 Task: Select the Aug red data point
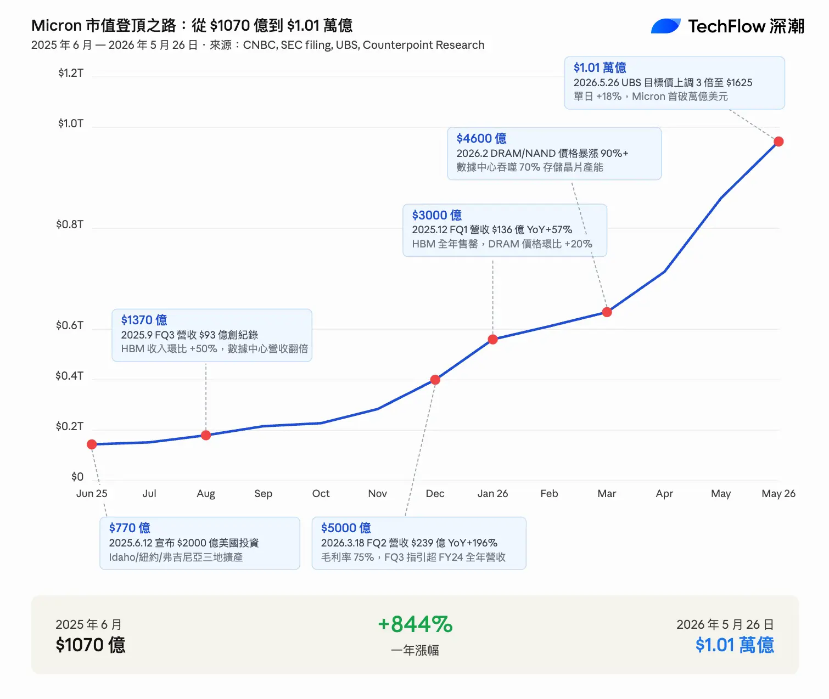tap(206, 435)
